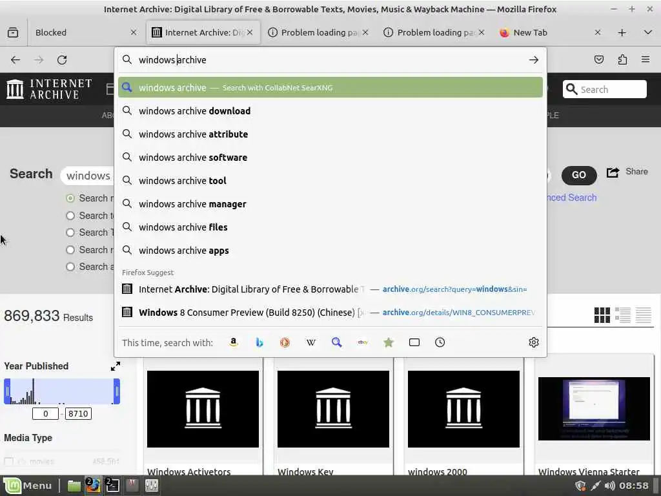Search open tabs via tab icon

pos(414,342)
